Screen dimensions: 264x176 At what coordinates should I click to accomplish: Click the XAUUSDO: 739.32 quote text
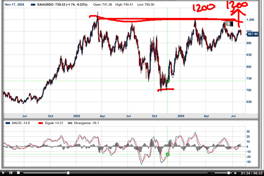pos(62,4)
